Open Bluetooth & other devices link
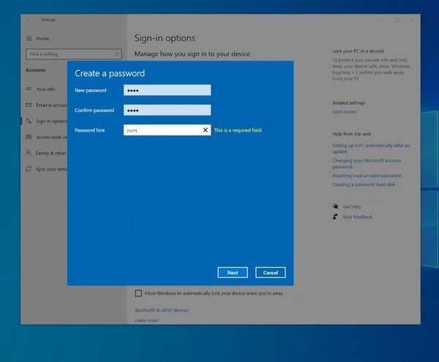439x362 pixels. pos(162,310)
